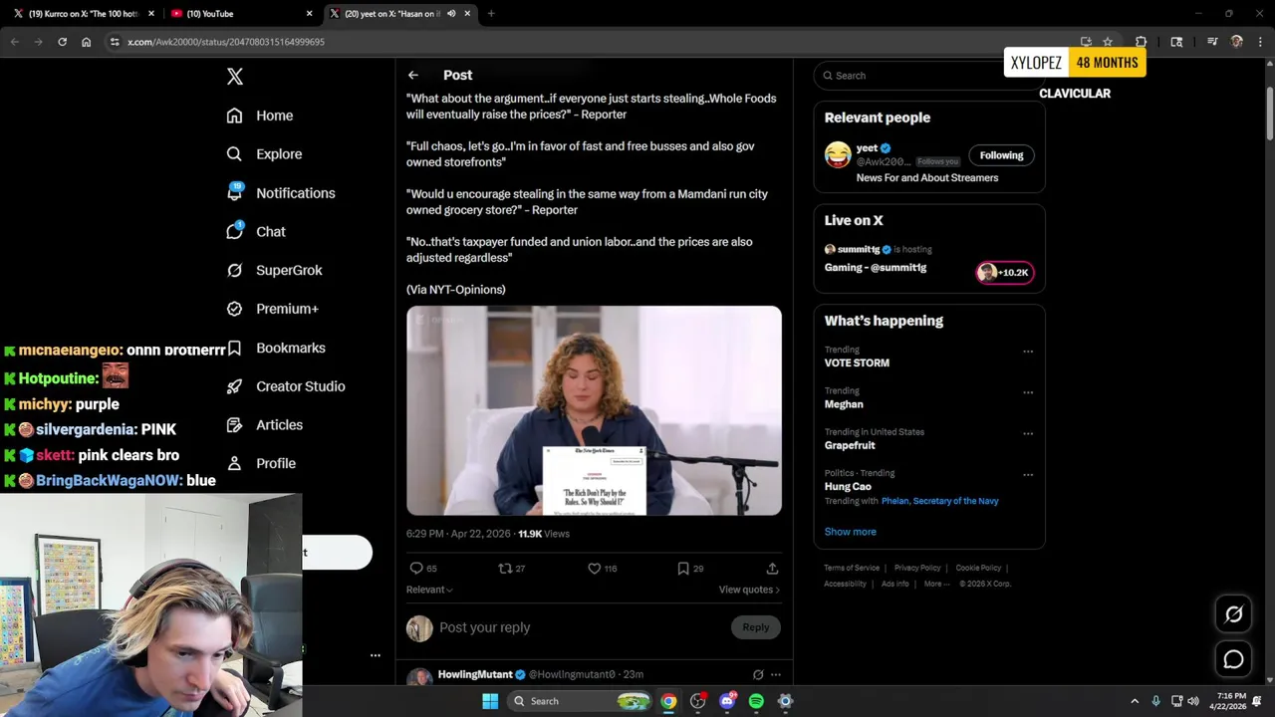Open the Home feed in the sidebar

260,116
